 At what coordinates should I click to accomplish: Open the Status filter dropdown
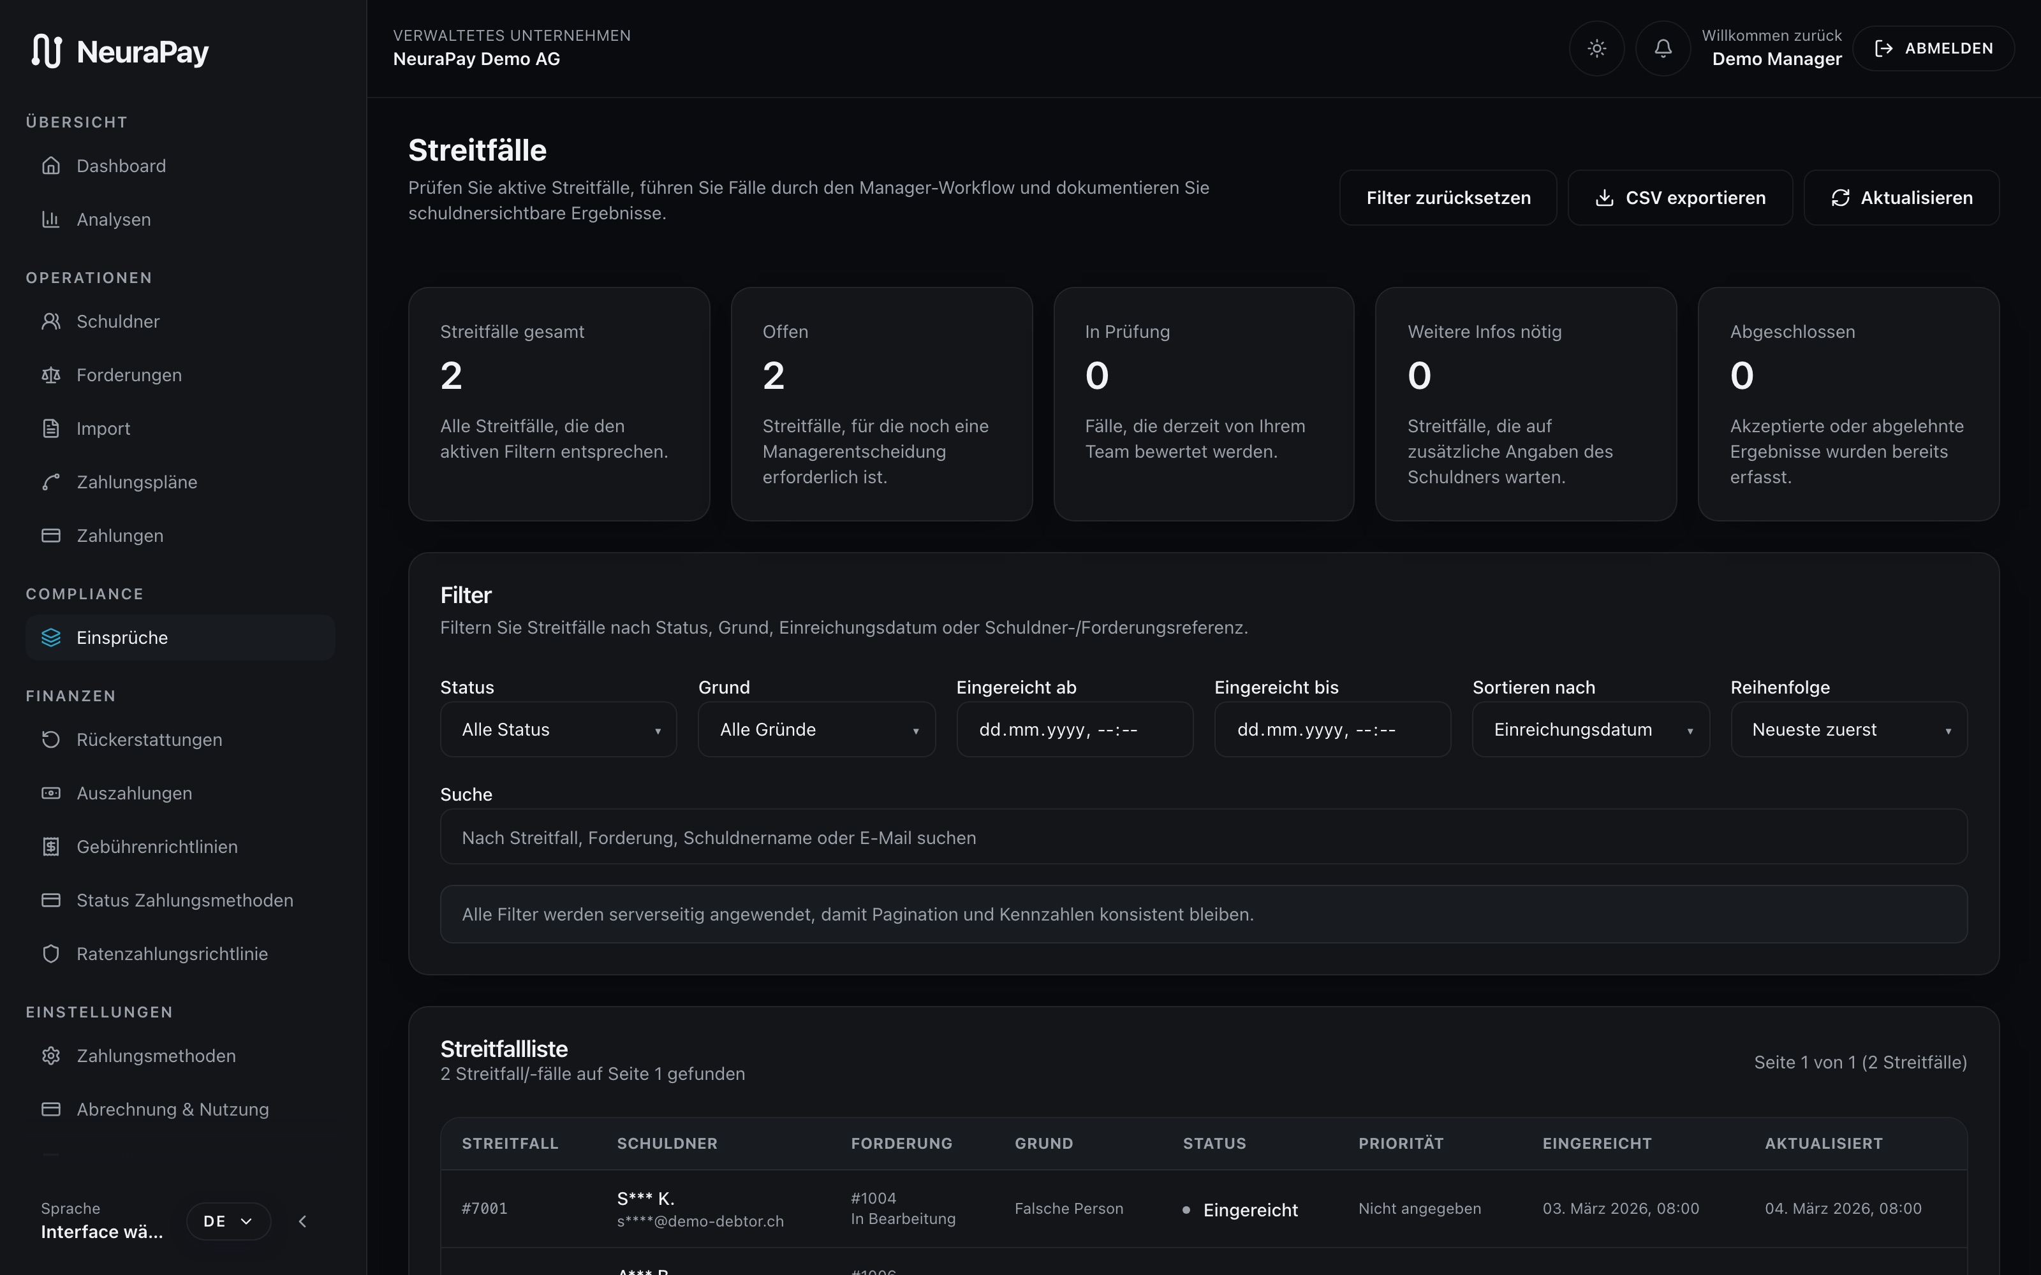(x=558, y=729)
